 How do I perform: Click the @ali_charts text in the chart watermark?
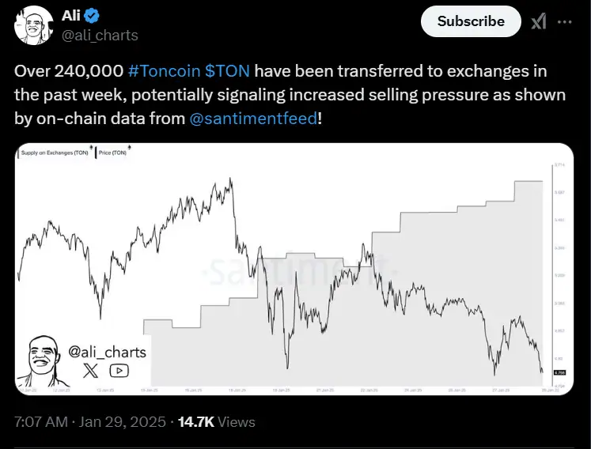pos(108,351)
